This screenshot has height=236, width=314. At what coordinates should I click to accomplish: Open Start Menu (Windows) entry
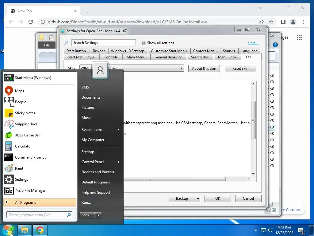pyautogui.click(x=40, y=78)
